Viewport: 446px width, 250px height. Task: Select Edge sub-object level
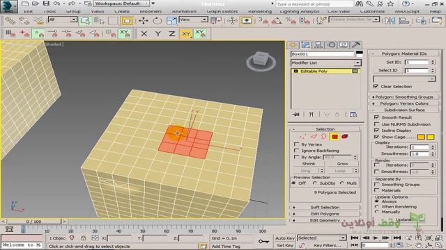[x=314, y=137]
